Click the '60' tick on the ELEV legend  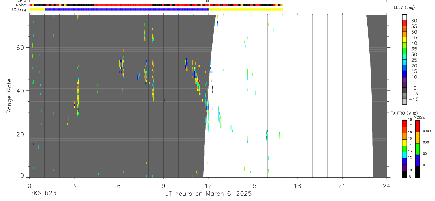tap(414, 21)
